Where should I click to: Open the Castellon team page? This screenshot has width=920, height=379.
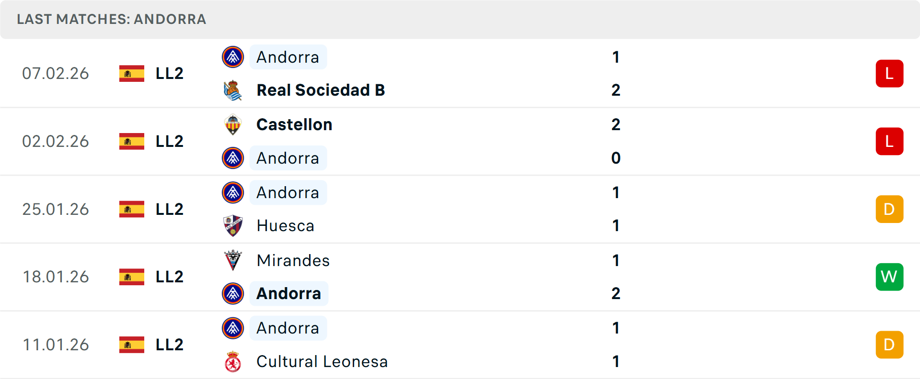coord(294,124)
